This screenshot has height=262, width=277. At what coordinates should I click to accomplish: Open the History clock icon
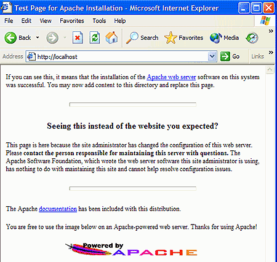click(x=252, y=38)
